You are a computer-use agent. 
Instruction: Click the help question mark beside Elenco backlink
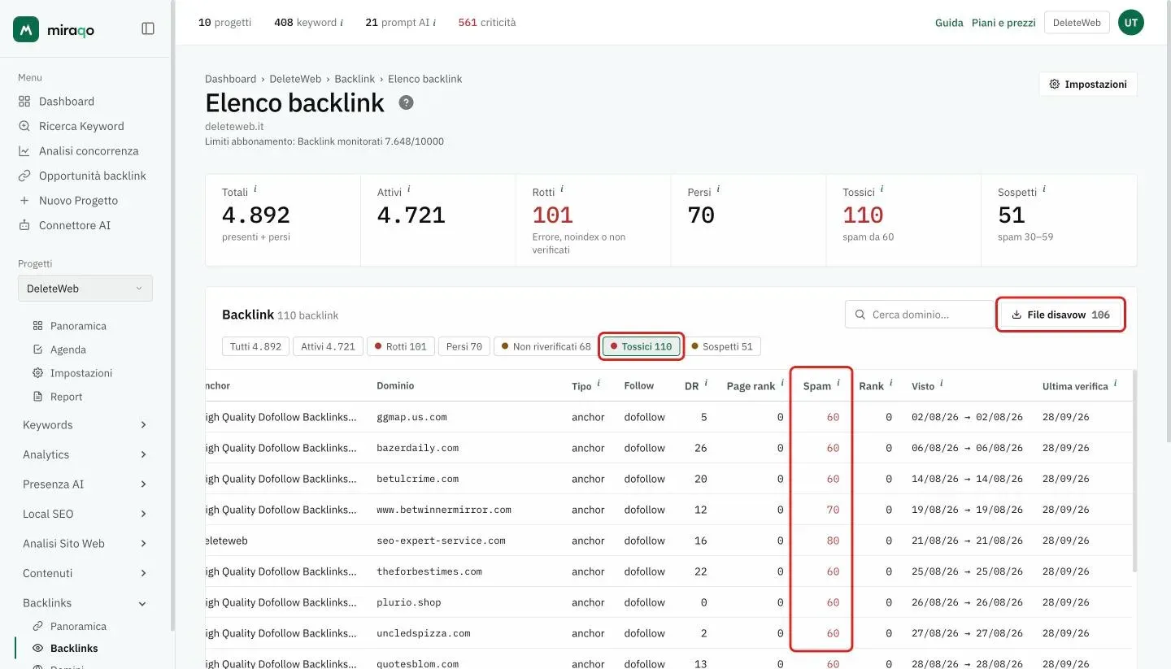[x=406, y=103]
